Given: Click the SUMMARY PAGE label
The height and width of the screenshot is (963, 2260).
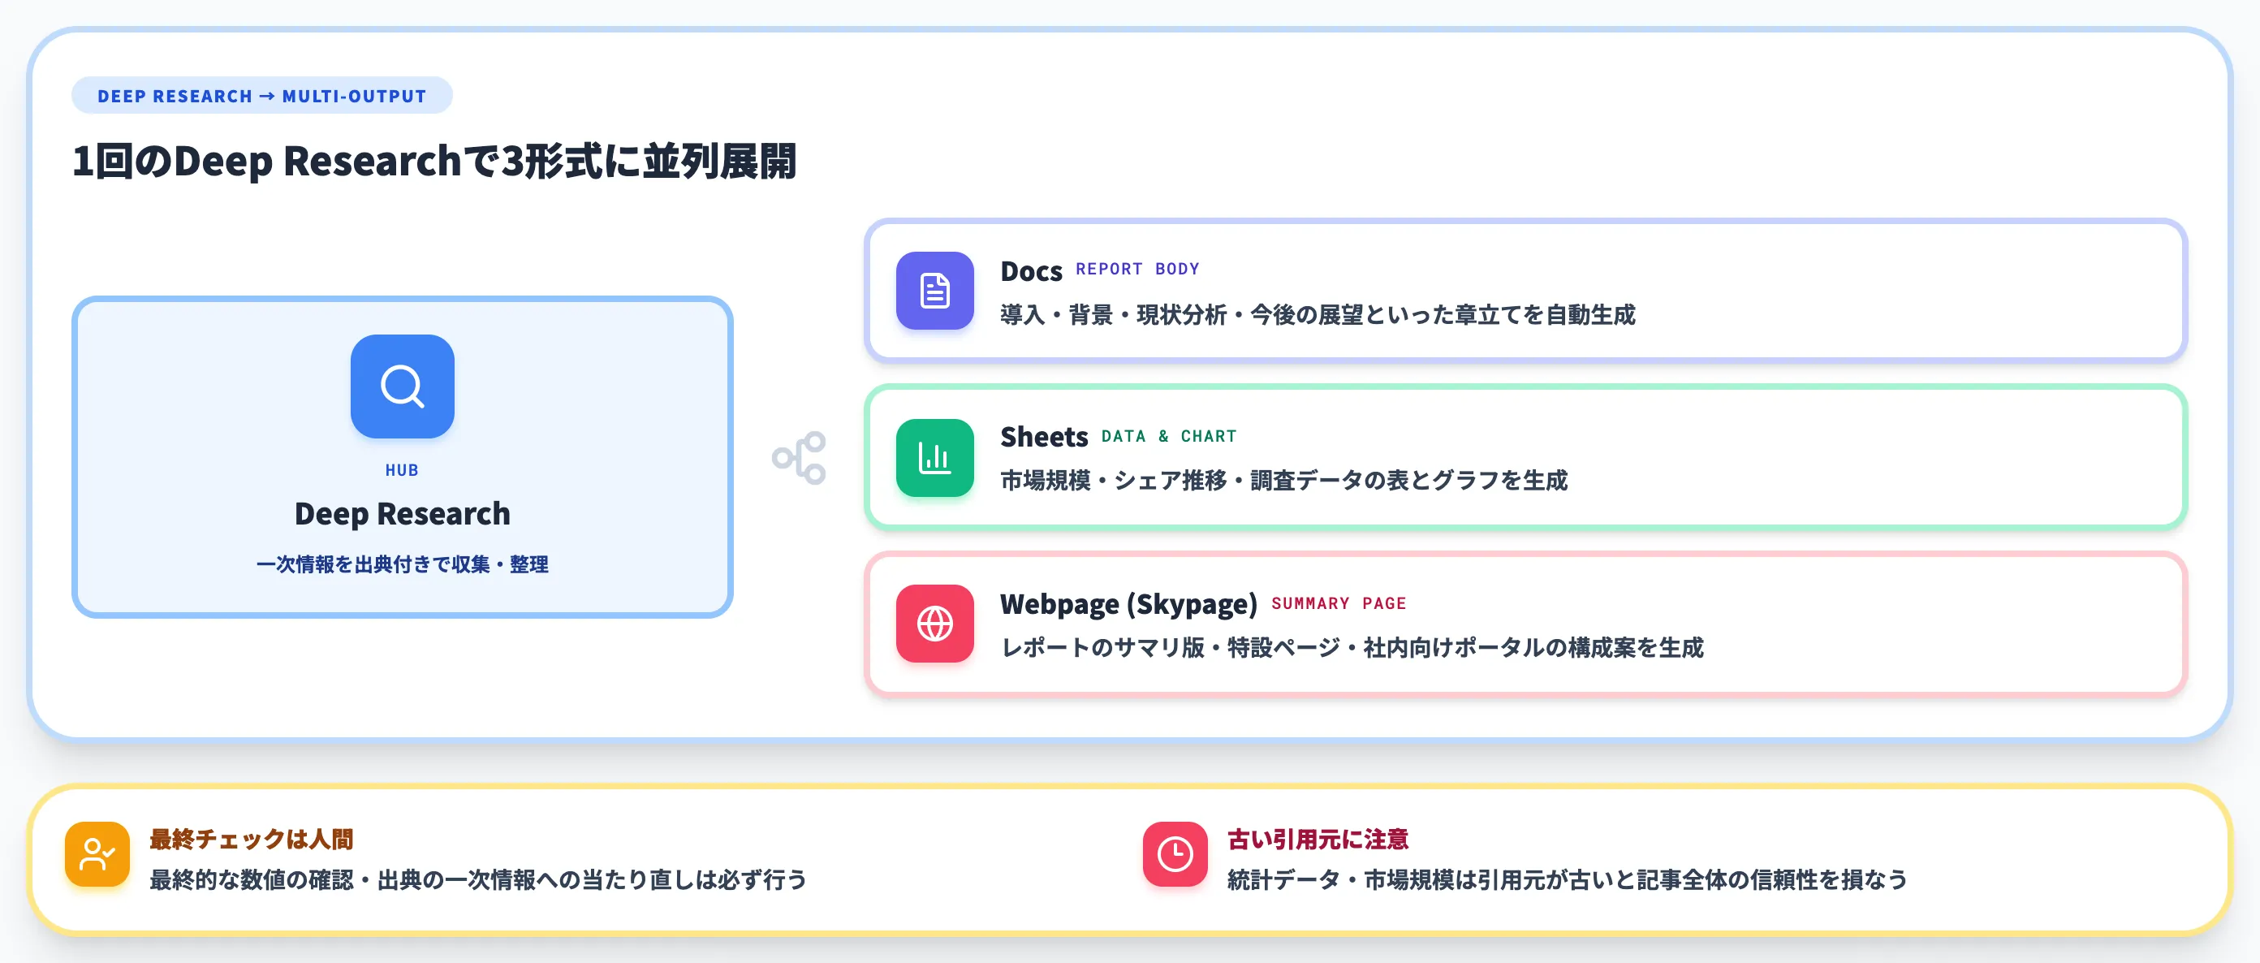Looking at the screenshot, I should click(x=1339, y=604).
